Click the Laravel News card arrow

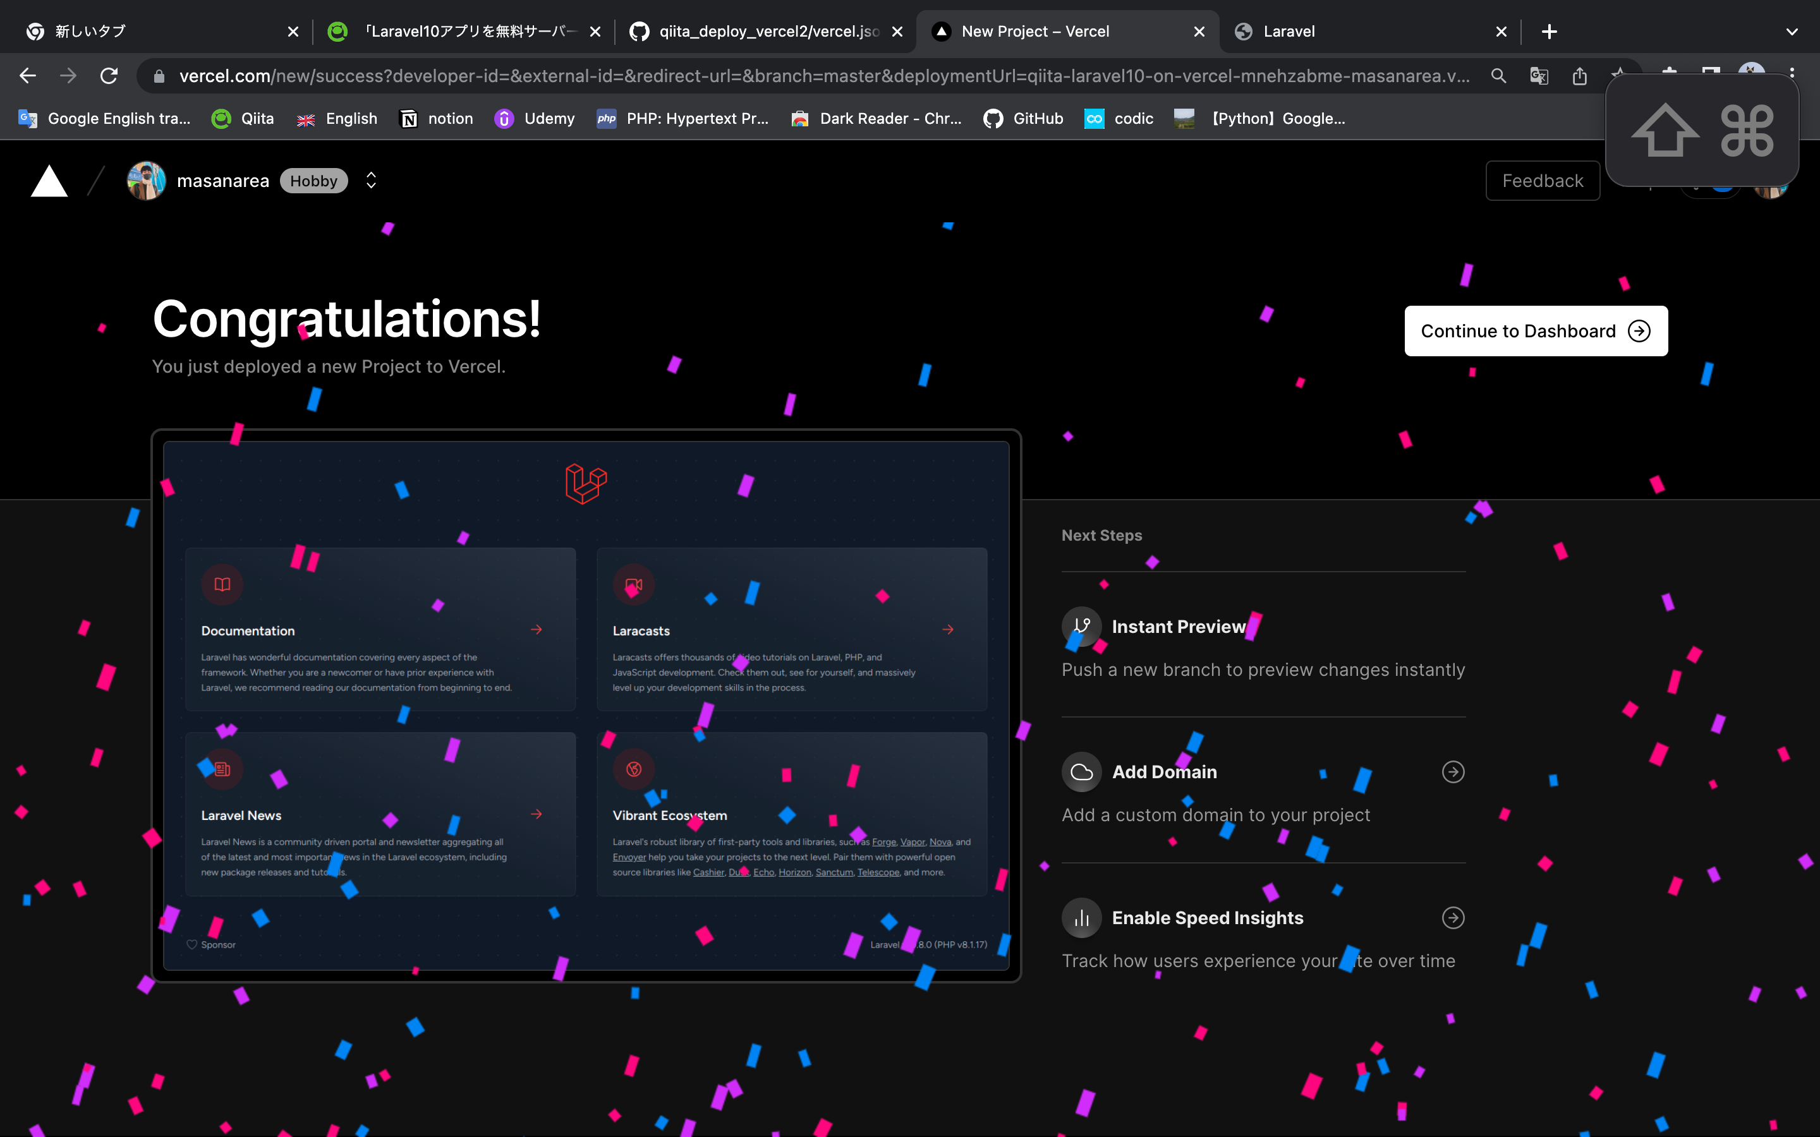click(x=537, y=814)
